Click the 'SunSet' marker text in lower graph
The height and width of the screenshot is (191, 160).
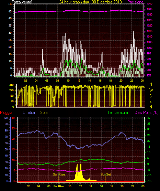pyautogui.click(x=106, y=174)
